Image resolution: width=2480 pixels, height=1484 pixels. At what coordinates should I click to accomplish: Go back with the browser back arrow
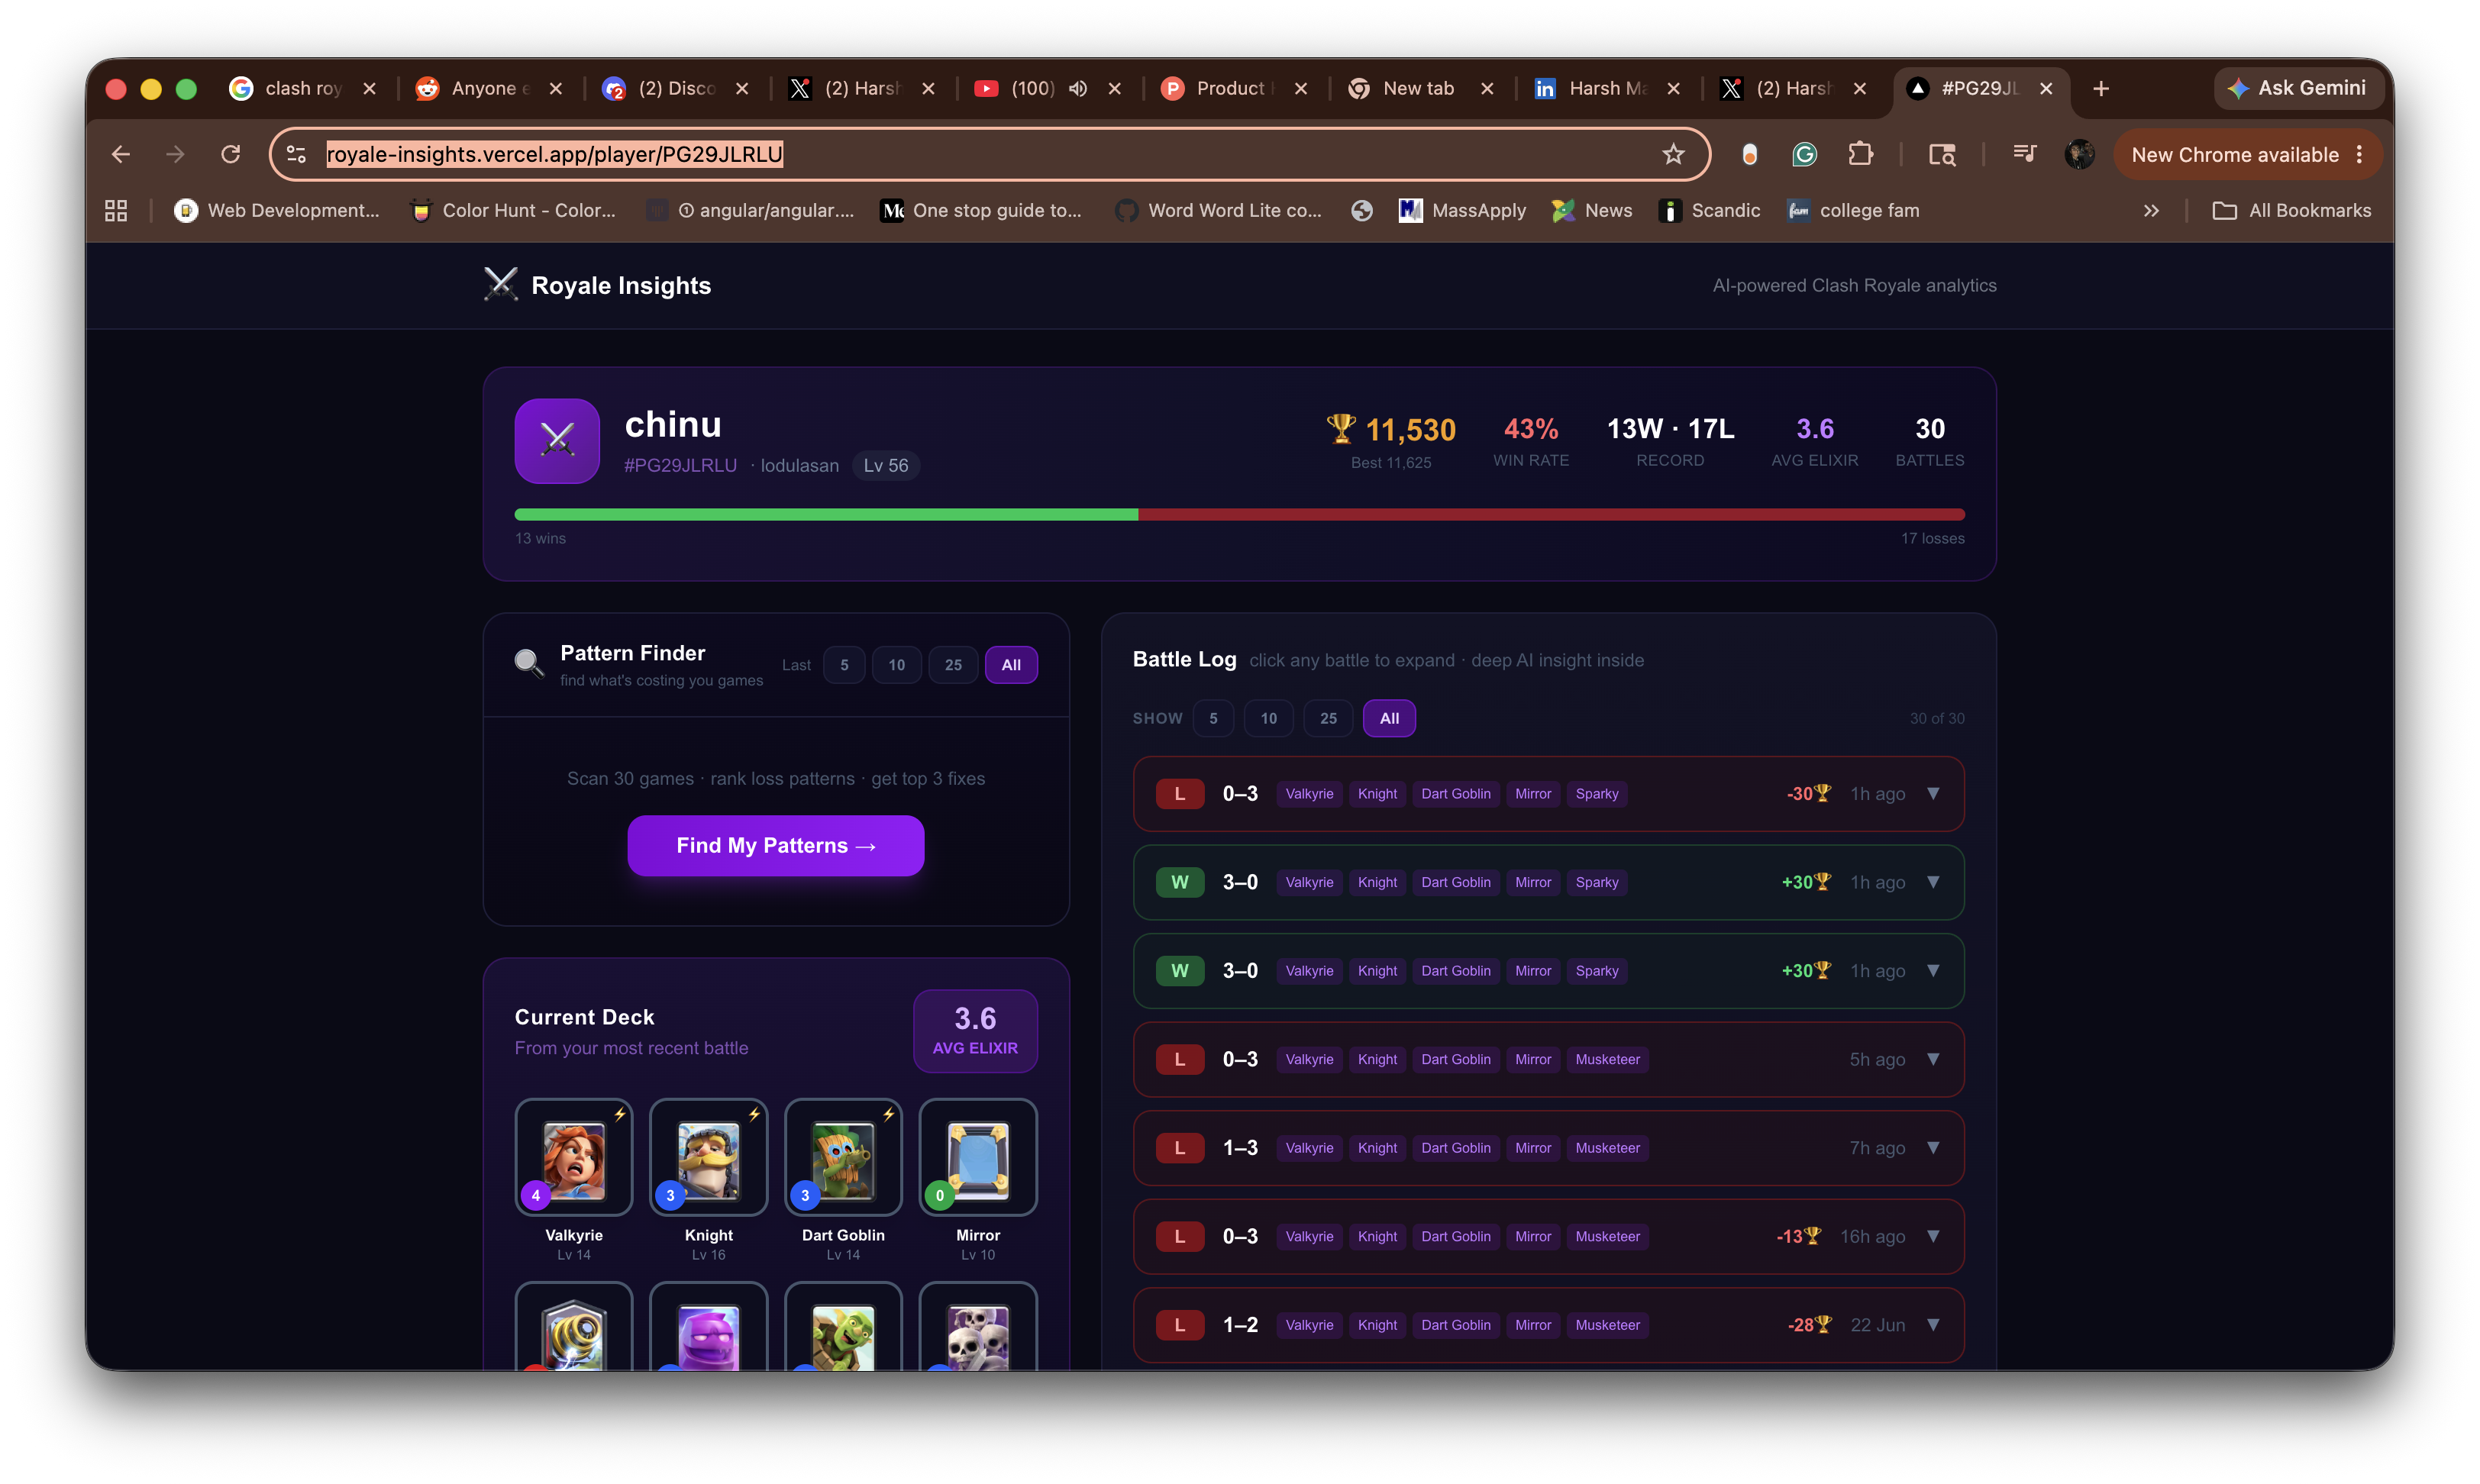click(x=121, y=154)
